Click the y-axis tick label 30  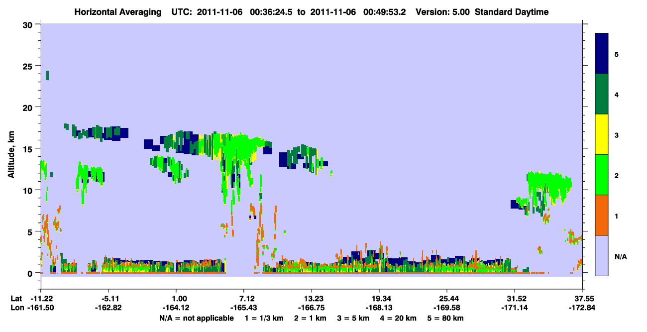(29, 24)
